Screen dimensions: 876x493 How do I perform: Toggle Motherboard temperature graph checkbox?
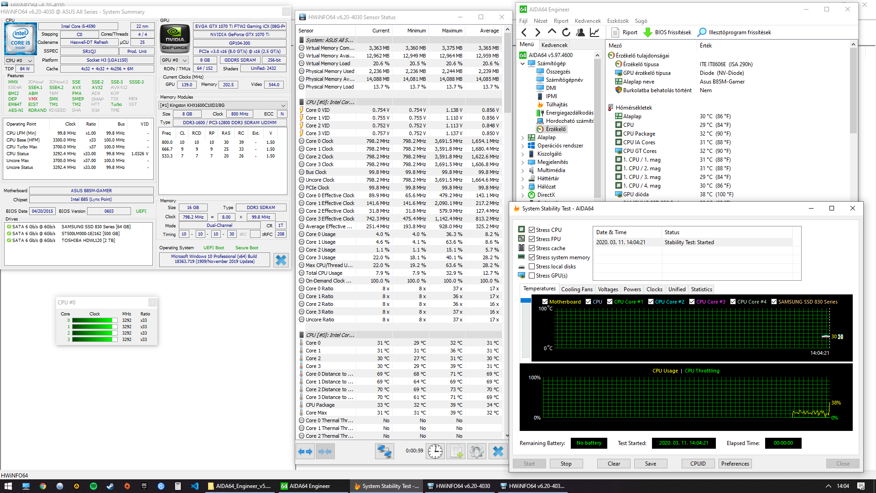coord(545,302)
